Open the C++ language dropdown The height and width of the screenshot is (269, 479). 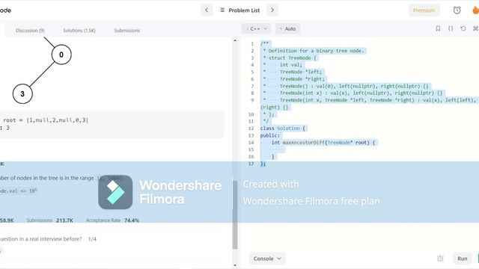click(256, 28)
